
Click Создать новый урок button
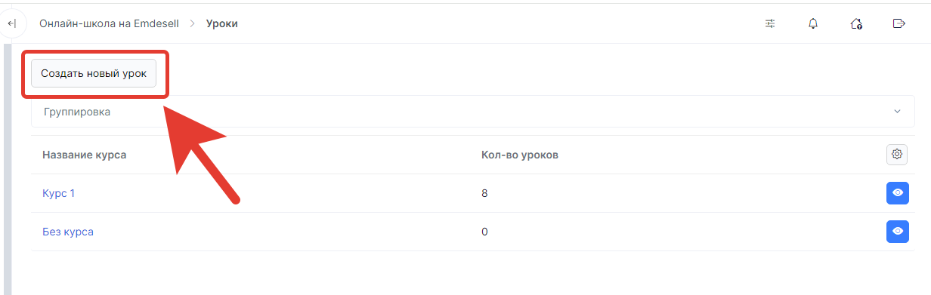[94, 74]
